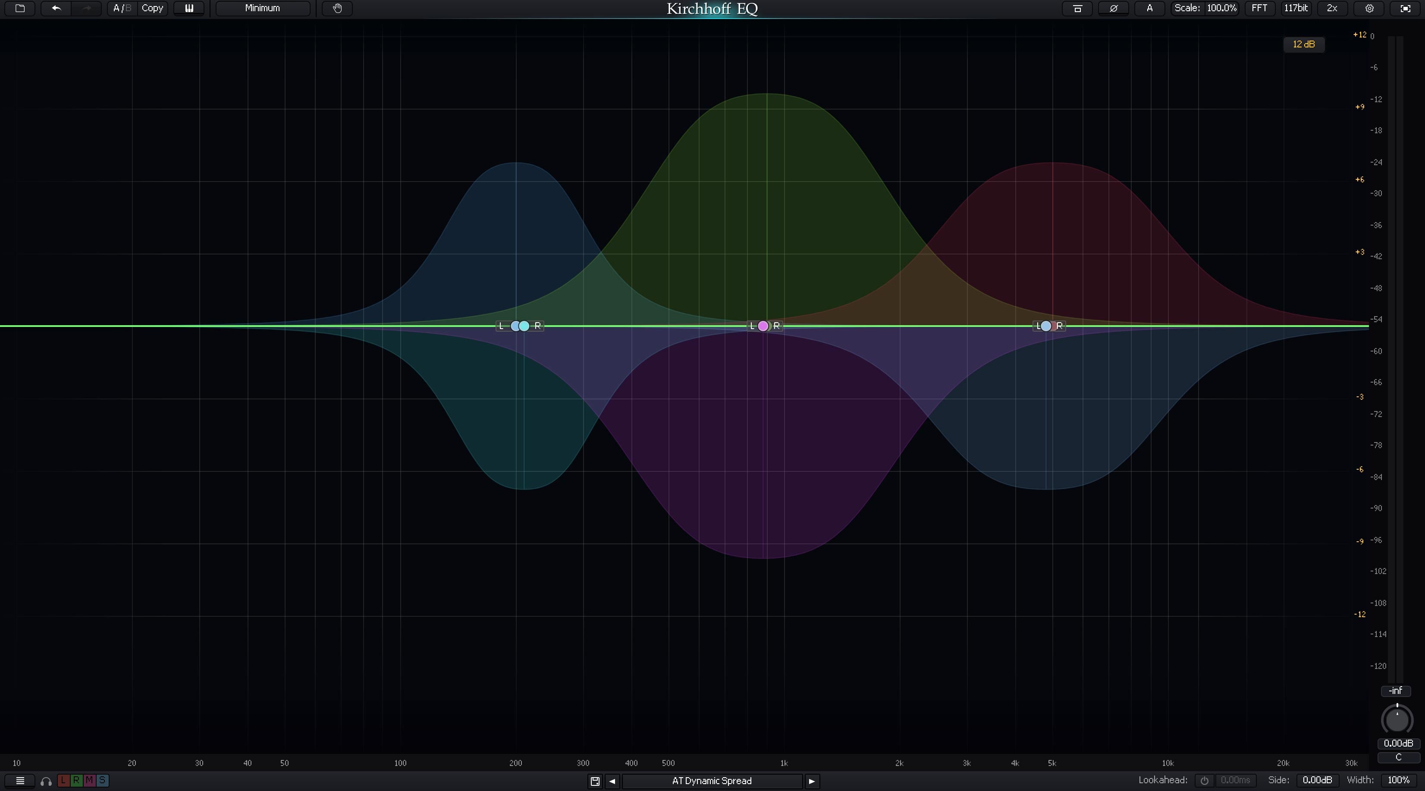Click the FFT button
This screenshot has width=1425, height=791.
(x=1259, y=8)
